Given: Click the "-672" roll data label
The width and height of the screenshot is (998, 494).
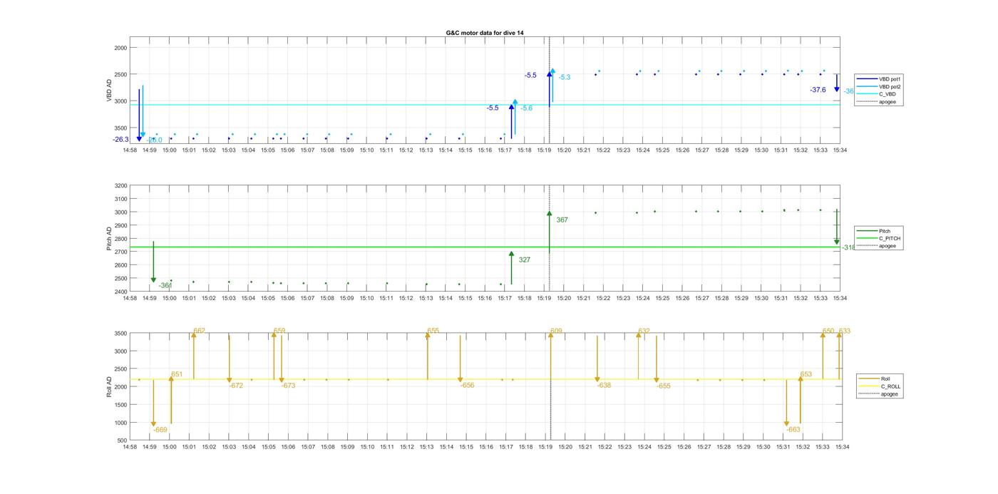Looking at the screenshot, I should click(x=236, y=386).
